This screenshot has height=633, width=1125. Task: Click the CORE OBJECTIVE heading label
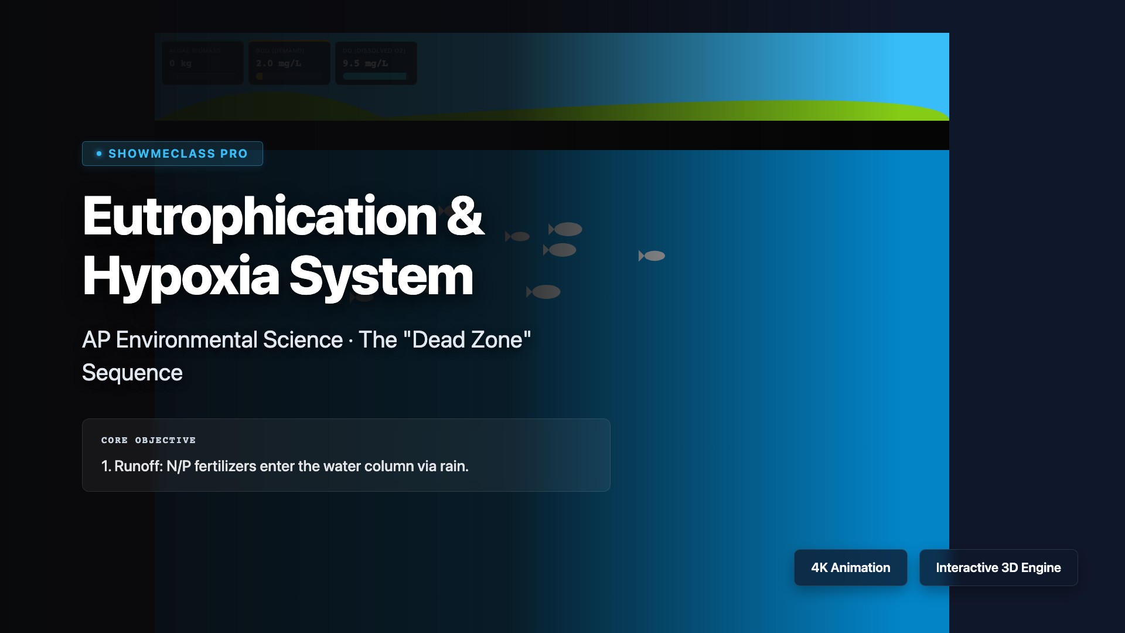148,440
